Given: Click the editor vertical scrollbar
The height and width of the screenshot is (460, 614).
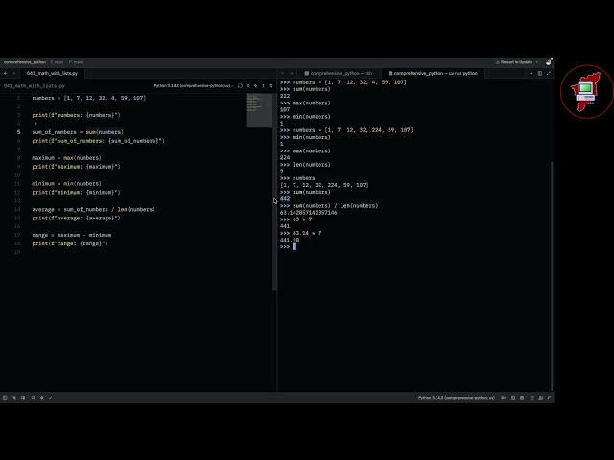Looking at the screenshot, I should [x=274, y=192].
